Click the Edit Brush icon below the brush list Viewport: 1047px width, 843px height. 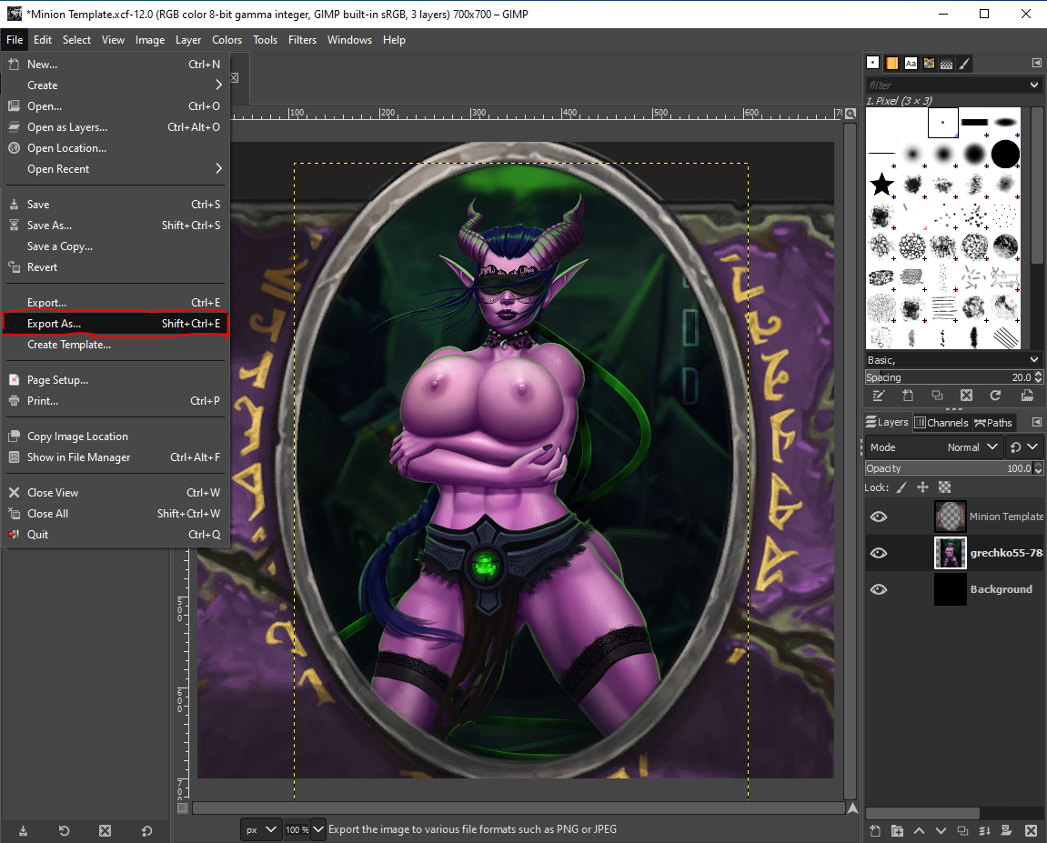click(x=878, y=395)
